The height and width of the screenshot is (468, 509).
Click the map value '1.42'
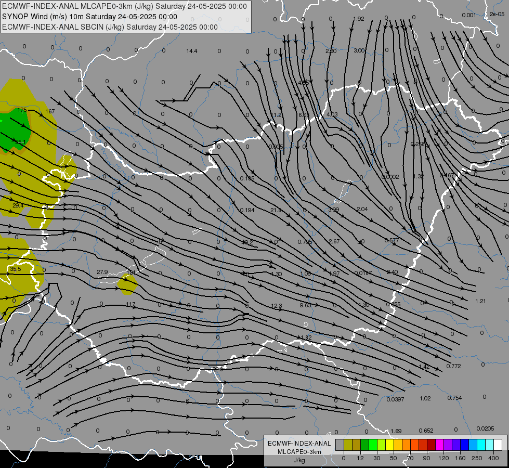pos(424,367)
